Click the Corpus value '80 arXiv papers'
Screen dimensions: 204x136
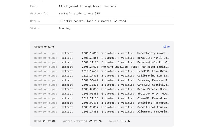[x=72, y=21]
